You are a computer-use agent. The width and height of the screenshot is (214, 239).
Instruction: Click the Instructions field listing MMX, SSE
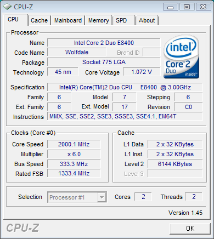(125, 117)
